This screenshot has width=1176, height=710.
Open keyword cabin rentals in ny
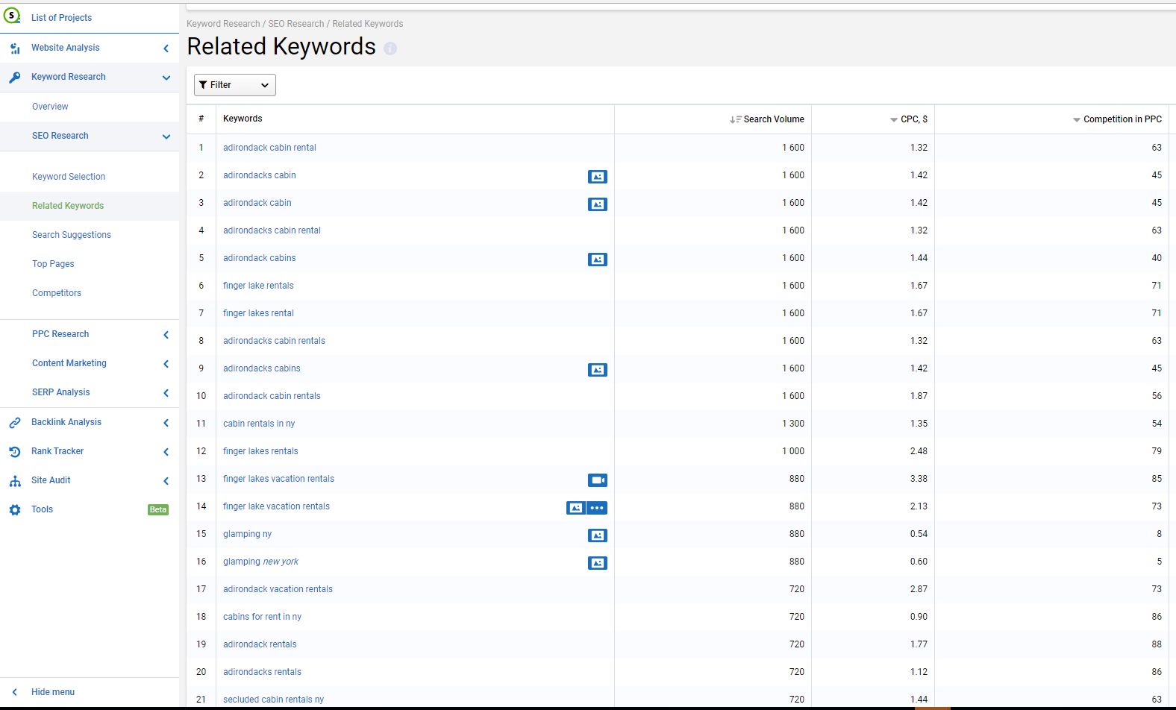(259, 424)
